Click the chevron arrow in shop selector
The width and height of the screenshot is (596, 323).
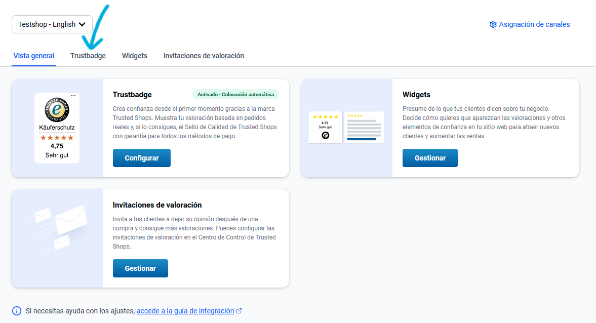pyautogui.click(x=83, y=24)
